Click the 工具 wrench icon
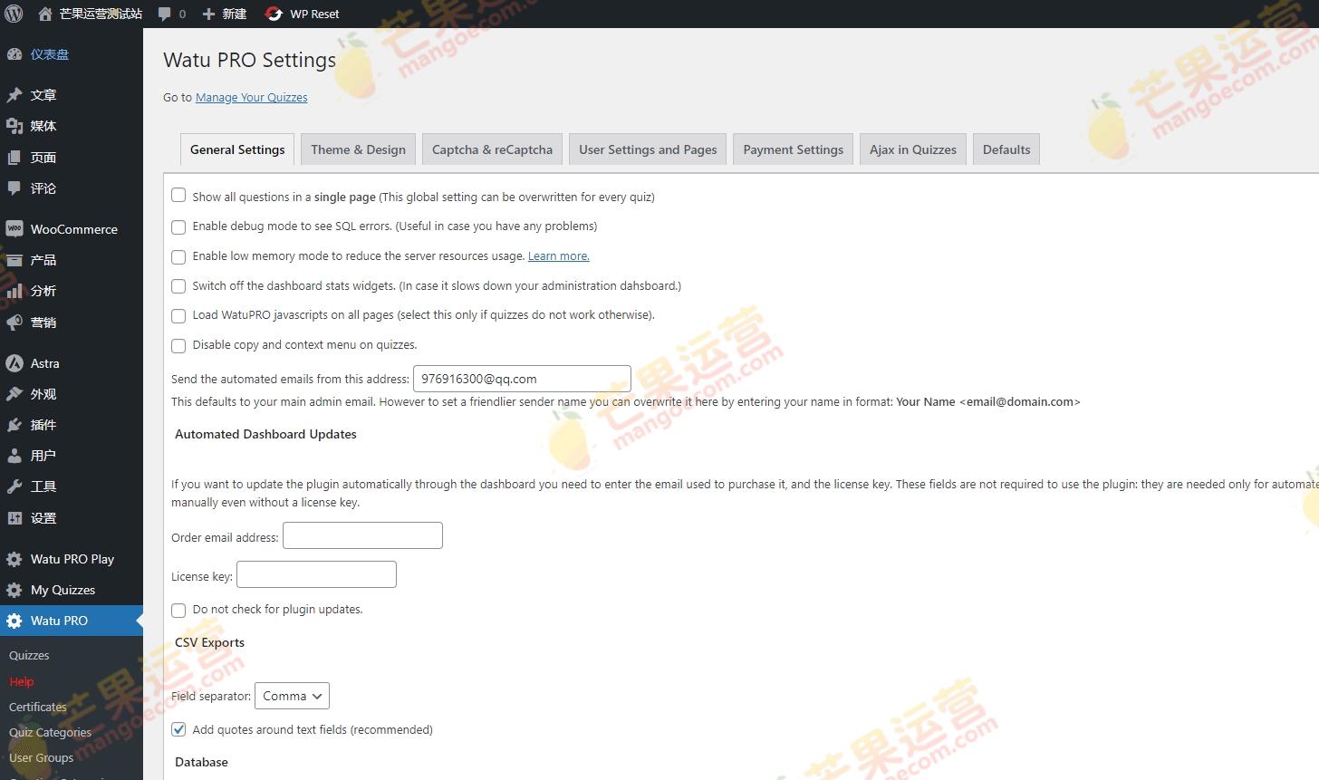Screen dimensions: 1319x780 [x=14, y=486]
